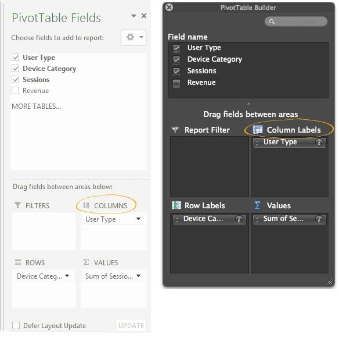Click the FILTERS funnel icon
Screen dimensions: 339x338
point(17,205)
